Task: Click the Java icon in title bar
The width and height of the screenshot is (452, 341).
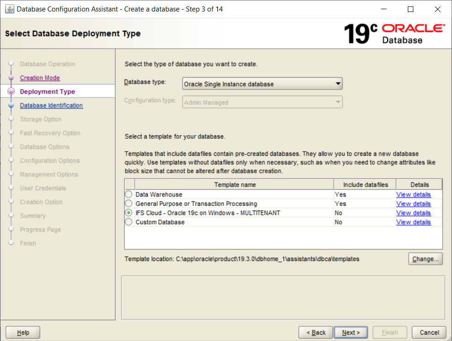Action: pos(9,9)
